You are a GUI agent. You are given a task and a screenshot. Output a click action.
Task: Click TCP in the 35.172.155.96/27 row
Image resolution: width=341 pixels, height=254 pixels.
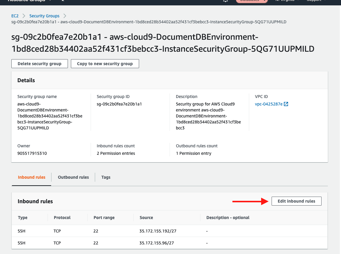click(x=57, y=243)
